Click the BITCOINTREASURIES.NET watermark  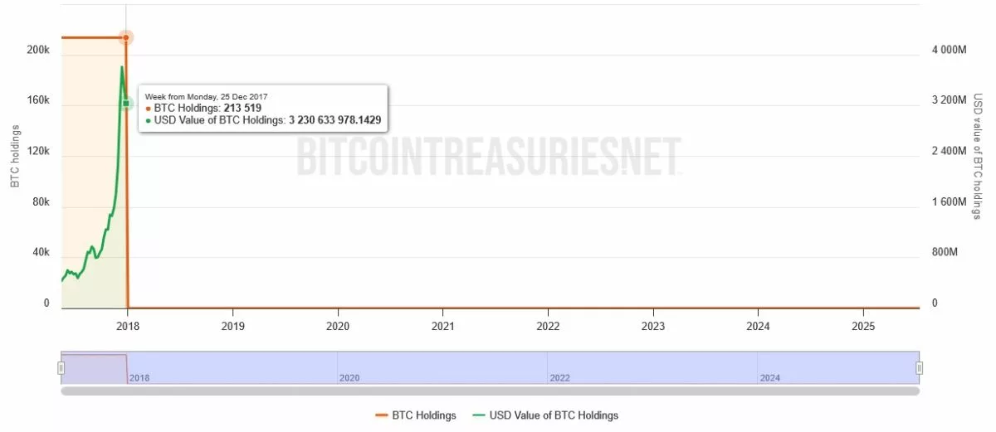click(489, 156)
